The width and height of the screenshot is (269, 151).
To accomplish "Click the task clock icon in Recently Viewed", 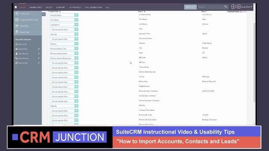I will pos(17,63).
